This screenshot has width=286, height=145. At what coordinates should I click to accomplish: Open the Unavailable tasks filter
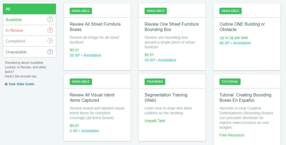pos(29,52)
